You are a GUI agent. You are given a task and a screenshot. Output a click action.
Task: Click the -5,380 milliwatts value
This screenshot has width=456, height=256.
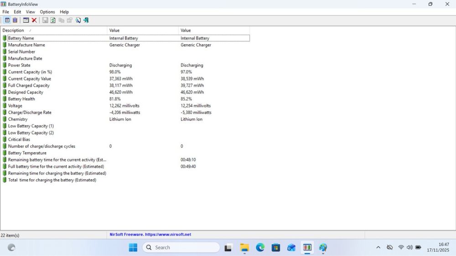click(196, 112)
